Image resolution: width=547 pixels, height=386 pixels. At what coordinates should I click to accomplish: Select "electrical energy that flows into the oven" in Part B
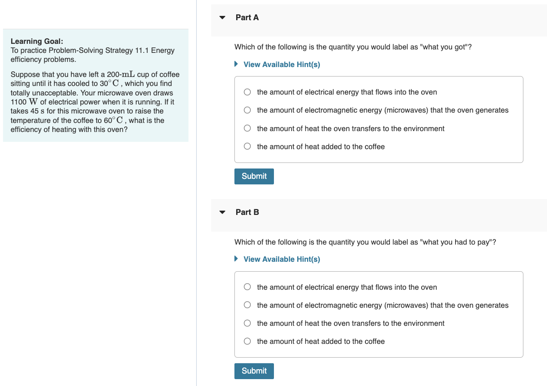(x=247, y=287)
